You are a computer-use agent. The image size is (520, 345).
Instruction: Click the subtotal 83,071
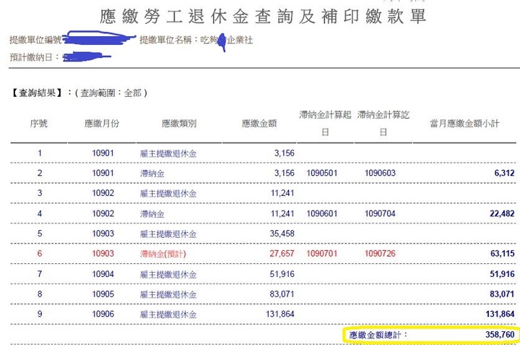(x=502, y=294)
